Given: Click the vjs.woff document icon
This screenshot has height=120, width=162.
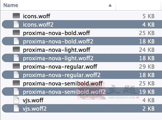Looking at the screenshot, I should tap(16, 100).
